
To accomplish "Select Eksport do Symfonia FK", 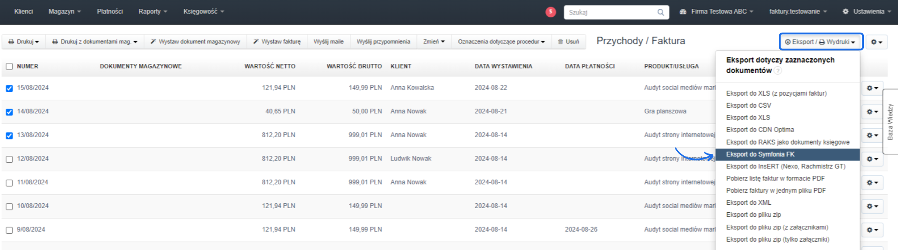I will [760, 154].
